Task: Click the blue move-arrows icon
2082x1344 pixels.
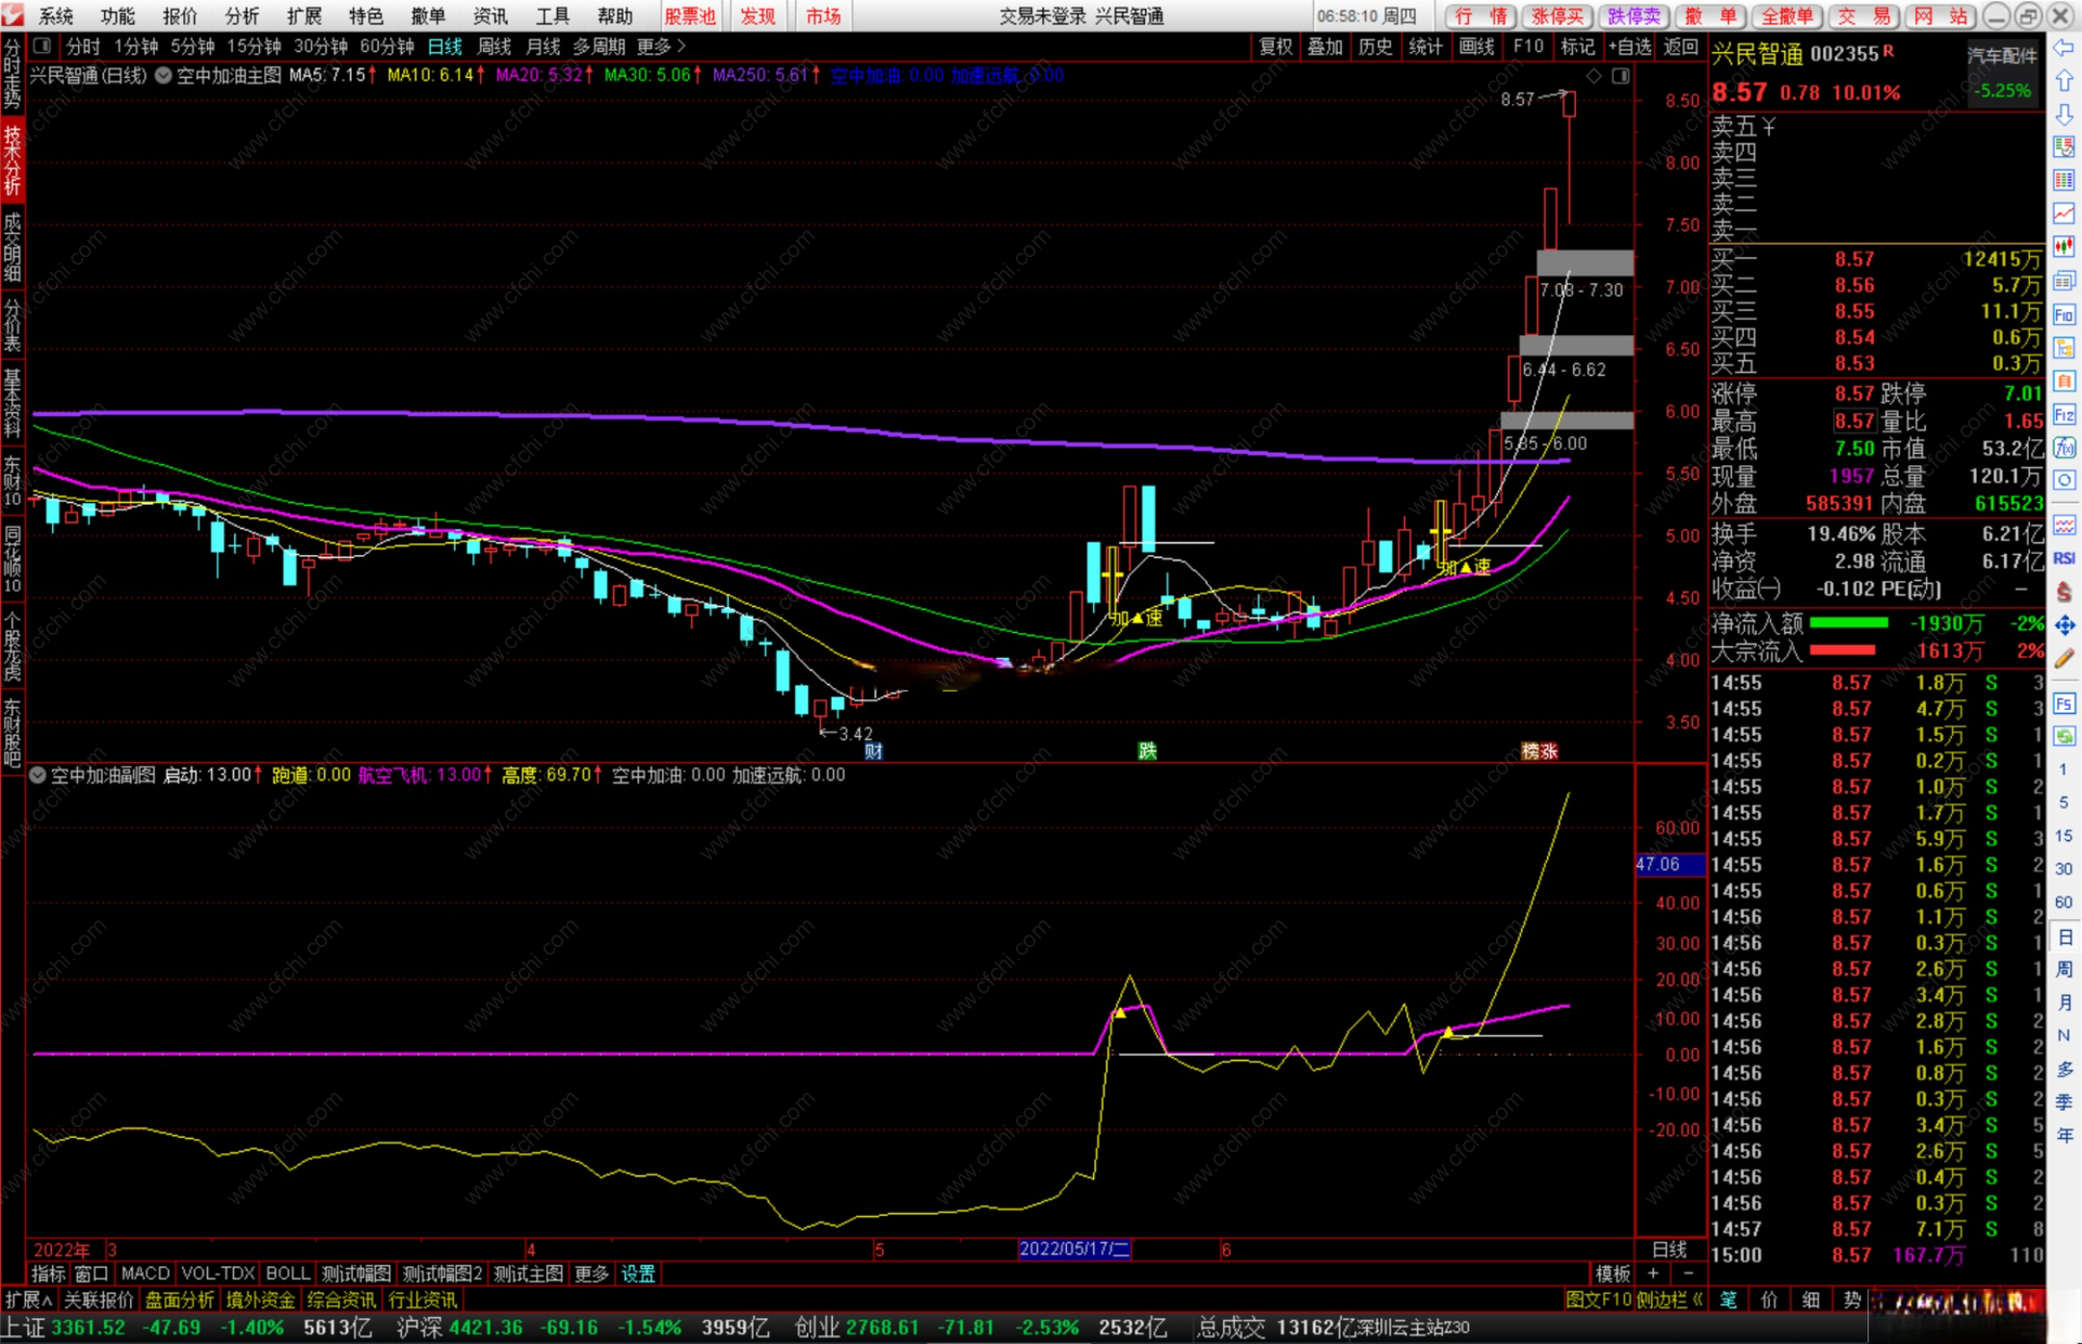Action: 2064,625
